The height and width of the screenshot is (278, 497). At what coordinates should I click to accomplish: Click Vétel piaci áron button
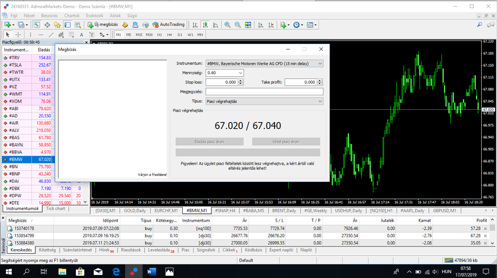286,141
